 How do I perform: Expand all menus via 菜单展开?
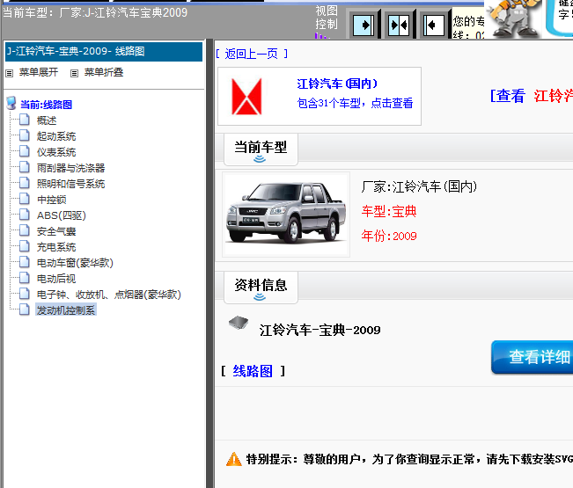click(39, 72)
